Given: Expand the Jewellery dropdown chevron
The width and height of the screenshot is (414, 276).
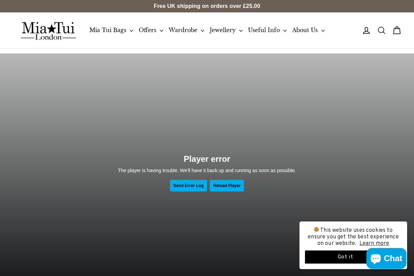Looking at the screenshot, I should click(x=241, y=31).
